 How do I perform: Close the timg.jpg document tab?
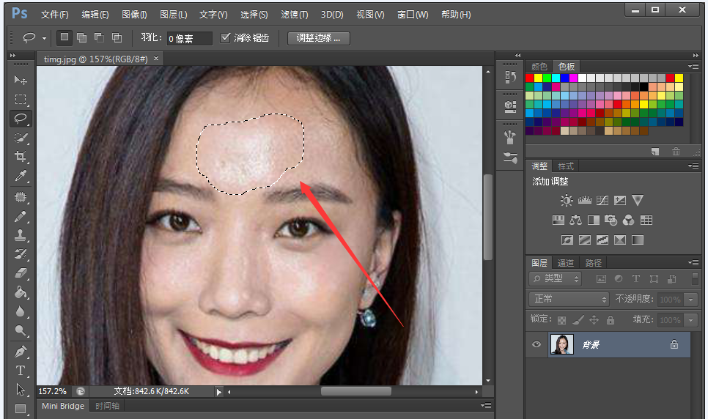pyautogui.click(x=156, y=59)
